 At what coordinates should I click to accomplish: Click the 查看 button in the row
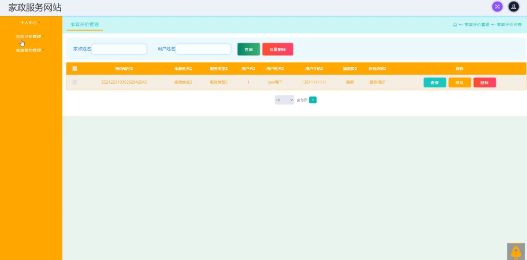pyautogui.click(x=435, y=83)
